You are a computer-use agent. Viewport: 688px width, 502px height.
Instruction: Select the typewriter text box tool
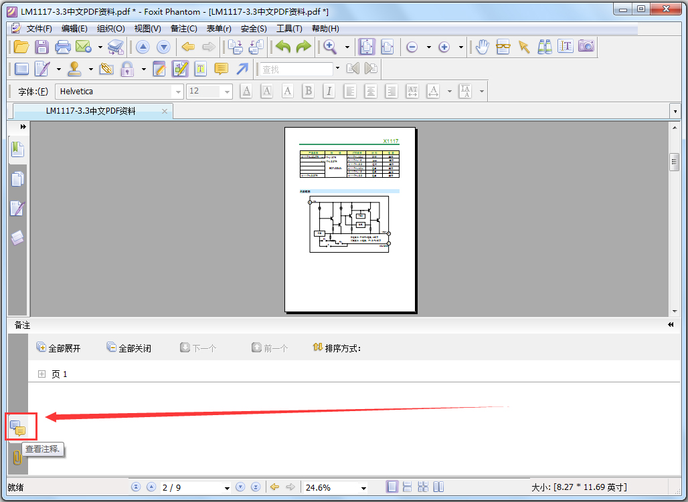click(x=201, y=69)
